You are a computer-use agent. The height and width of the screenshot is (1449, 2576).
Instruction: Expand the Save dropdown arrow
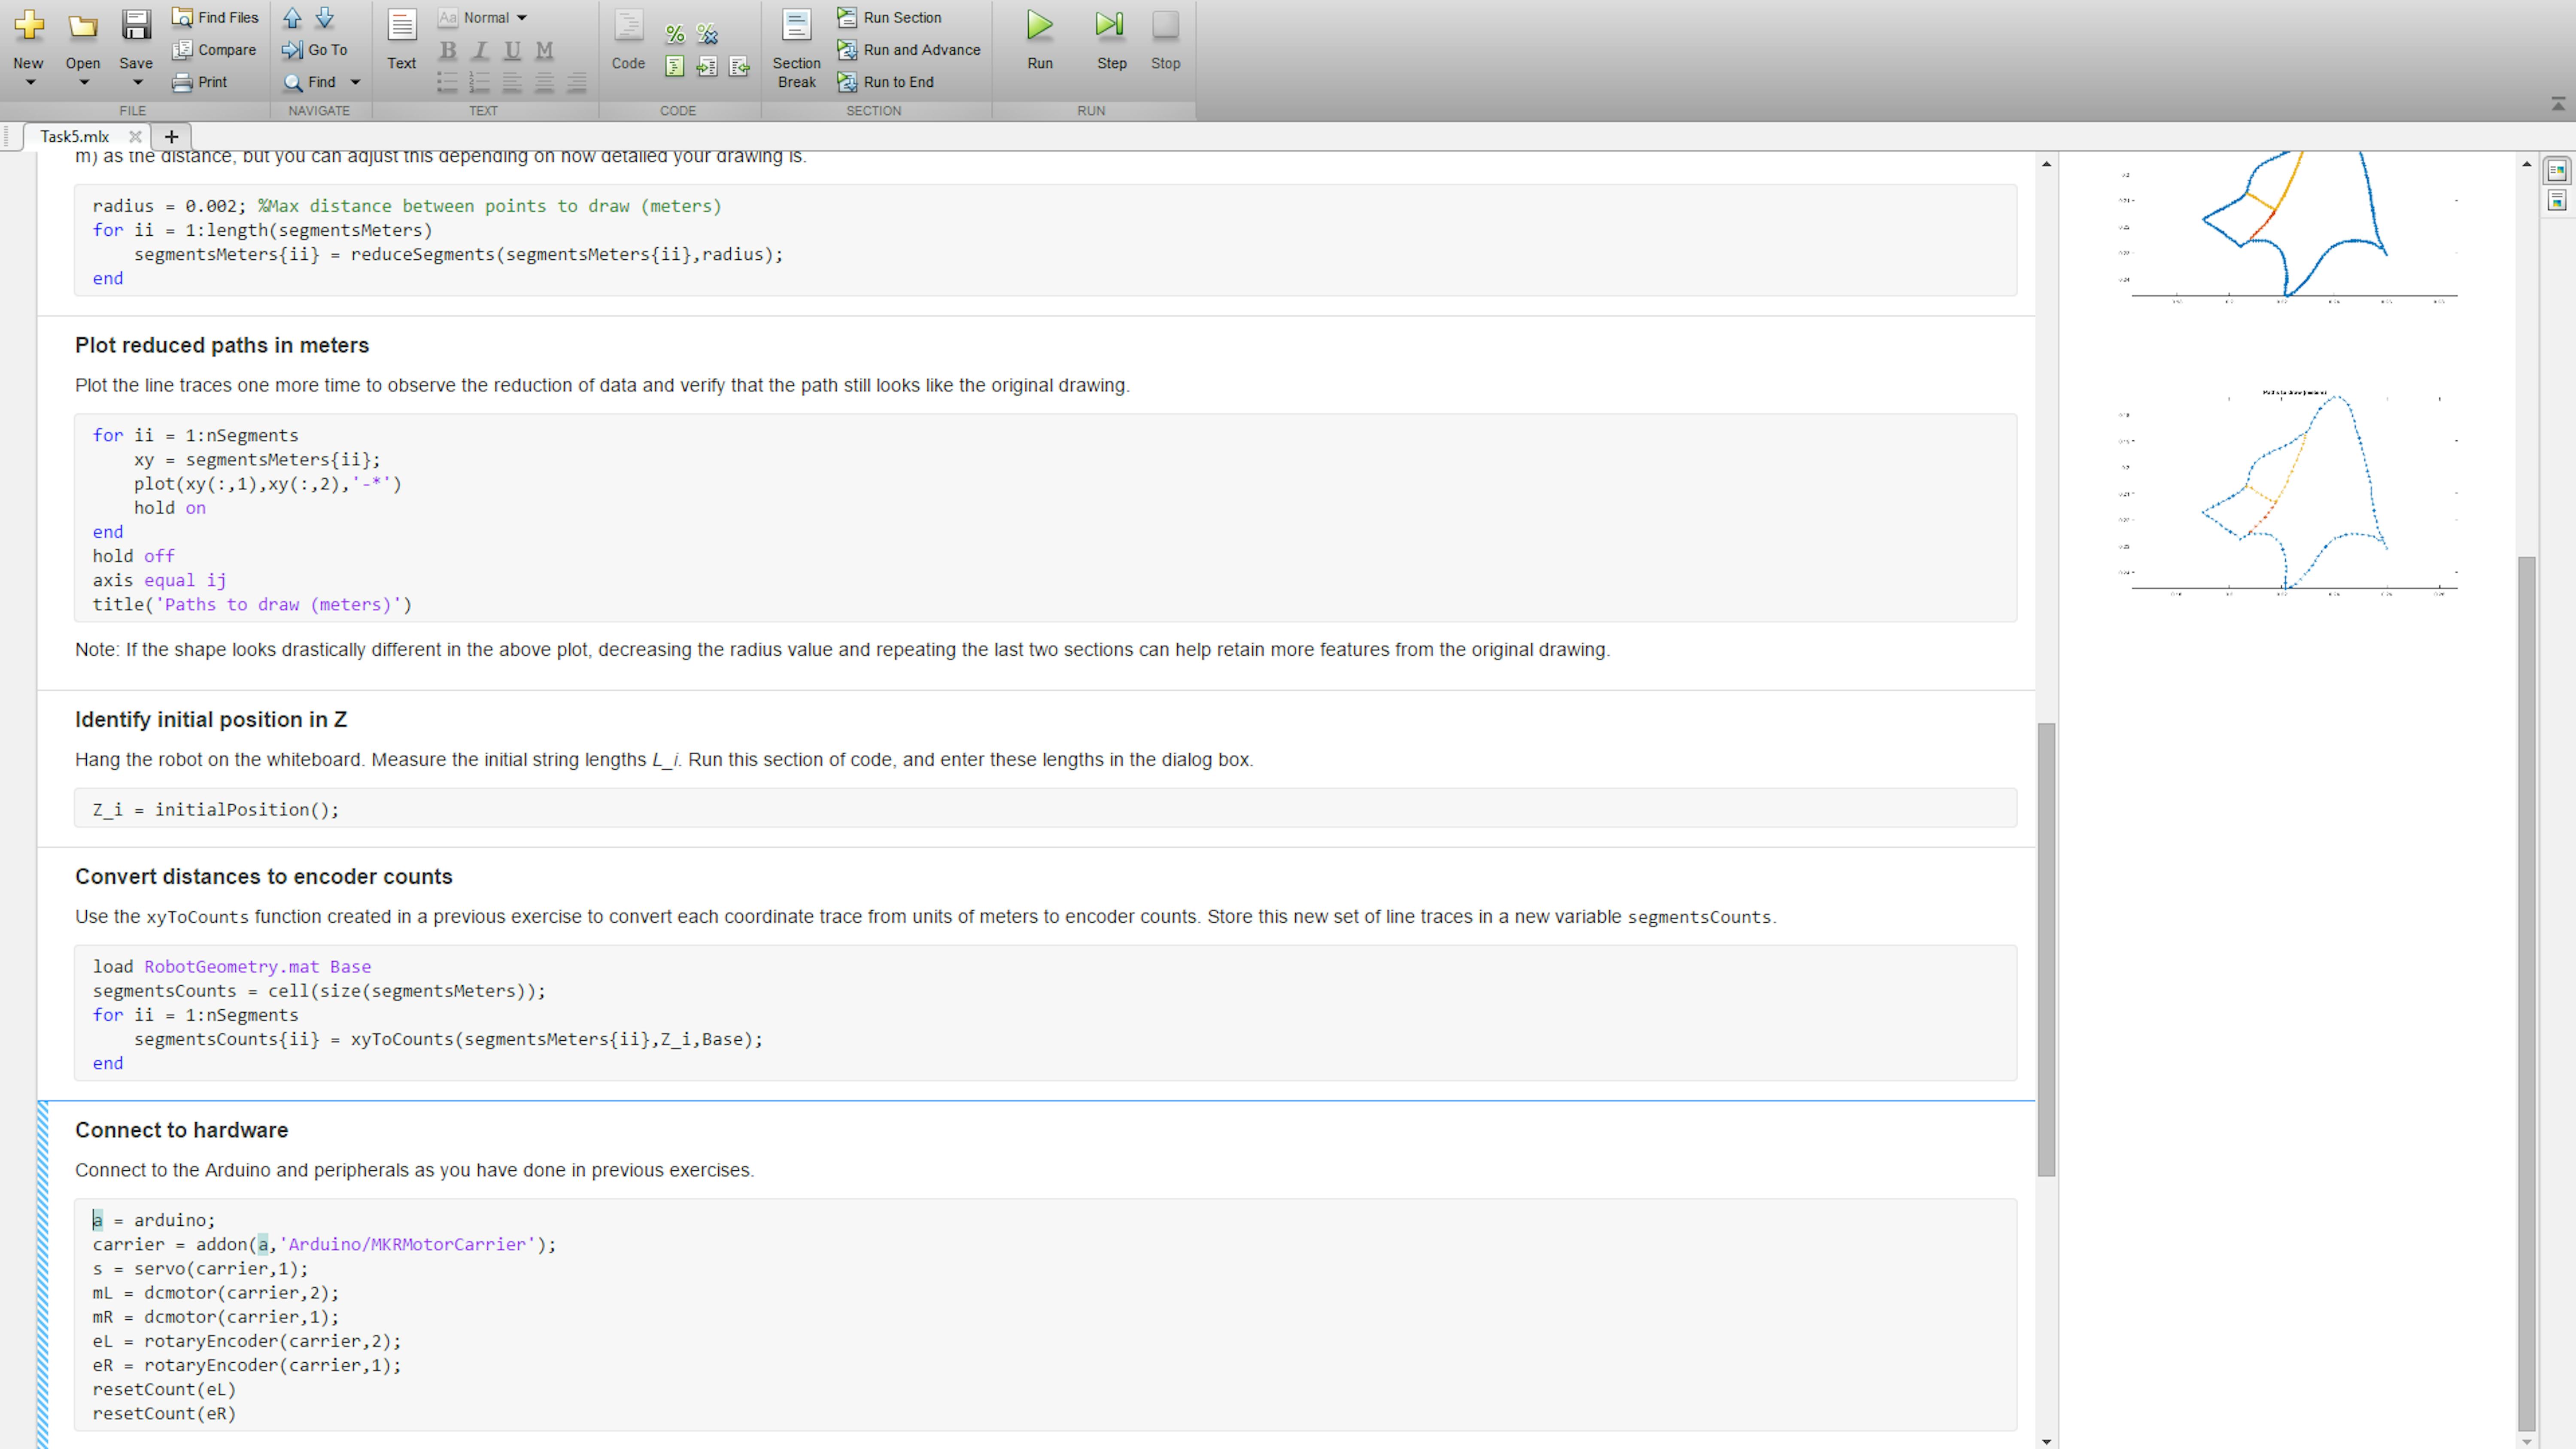click(x=137, y=83)
